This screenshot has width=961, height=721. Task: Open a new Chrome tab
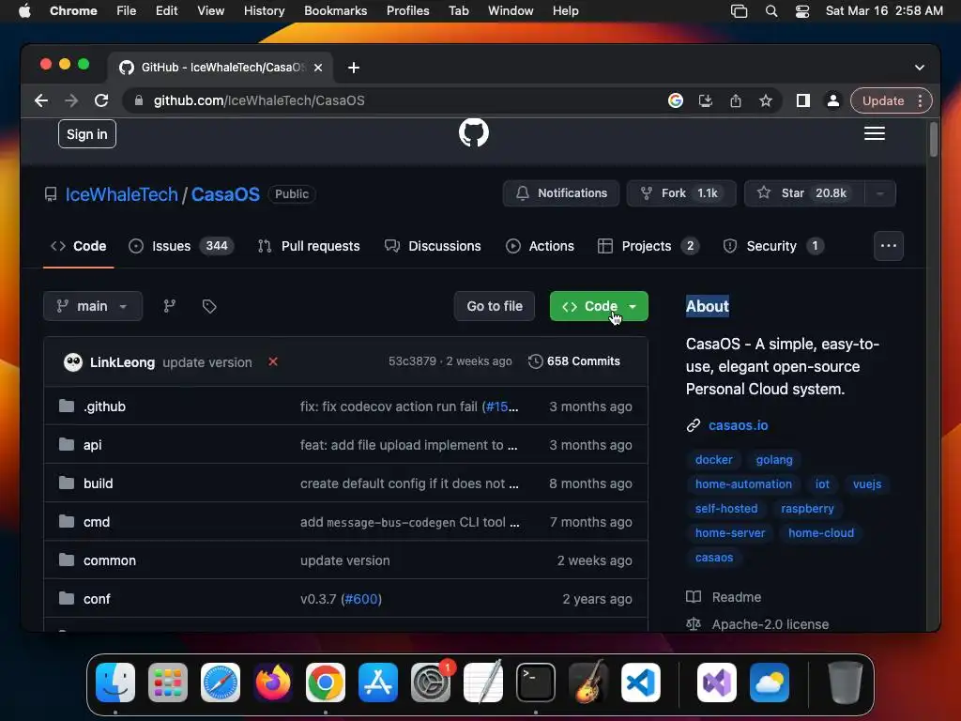click(354, 68)
